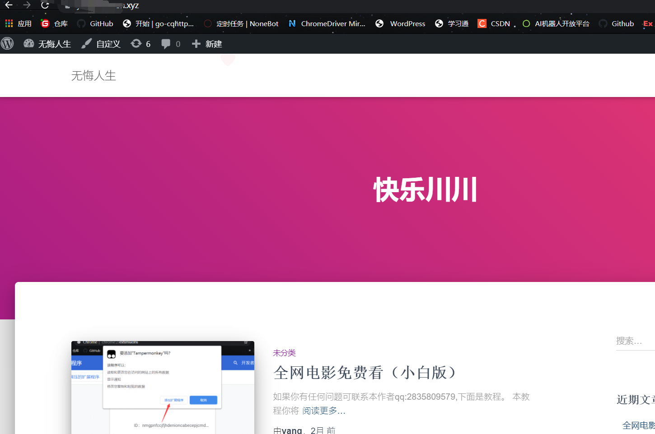Open the CSDN bookmark
The image size is (655, 434).
494,23
